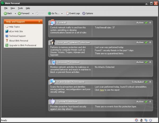Viewport: 159px width, 123px height.
Task: Maximize the Blink Personal window
Action: click(x=151, y=3)
